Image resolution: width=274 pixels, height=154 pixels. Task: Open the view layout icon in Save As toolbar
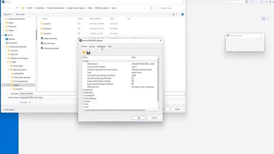pos(173,14)
